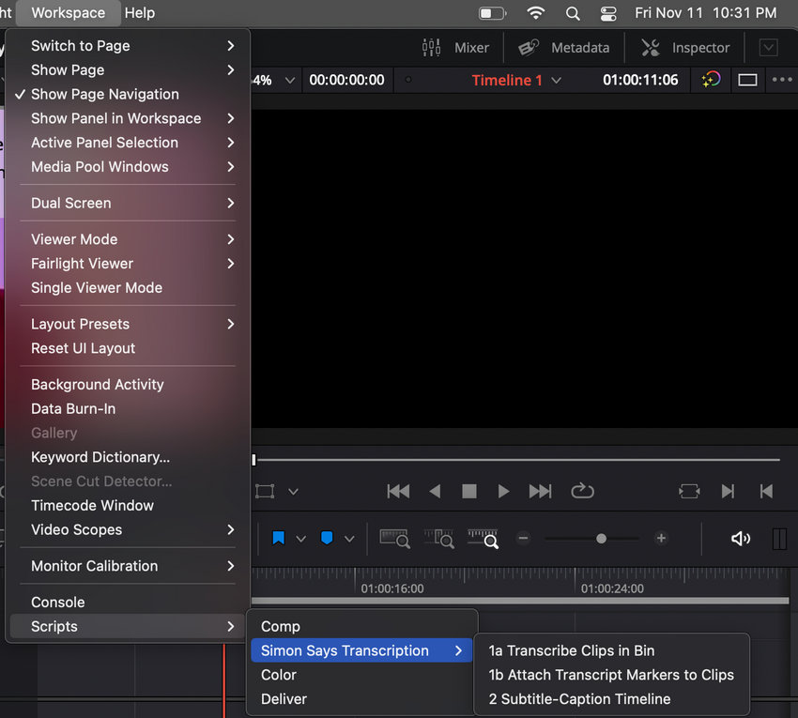The width and height of the screenshot is (798, 718).
Task: Play timeline in reverse
Action: (435, 491)
